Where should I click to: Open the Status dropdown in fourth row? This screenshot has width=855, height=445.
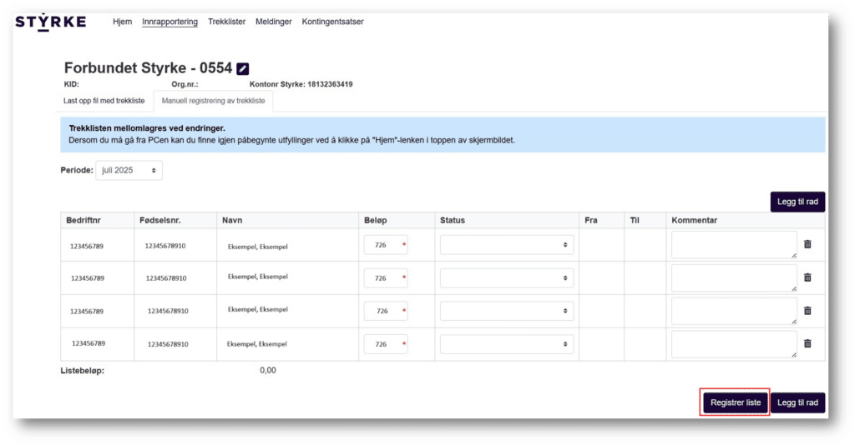point(507,344)
